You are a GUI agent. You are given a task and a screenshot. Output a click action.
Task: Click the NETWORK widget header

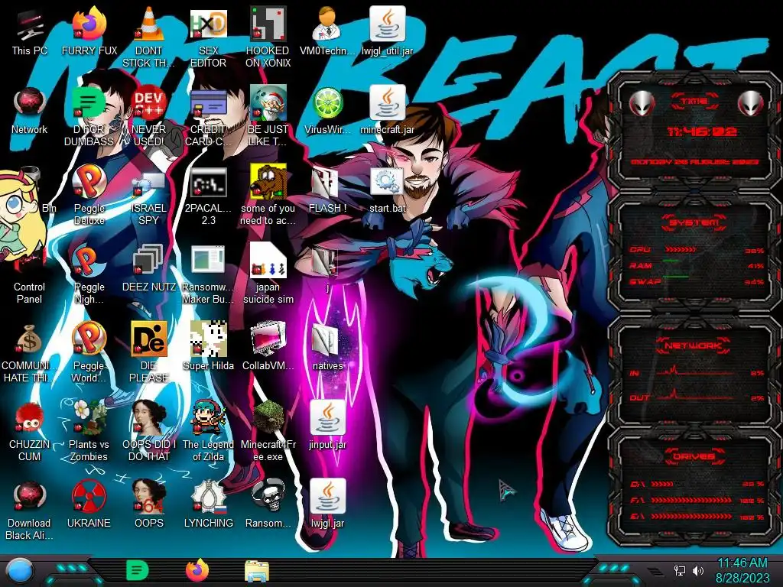click(x=694, y=345)
